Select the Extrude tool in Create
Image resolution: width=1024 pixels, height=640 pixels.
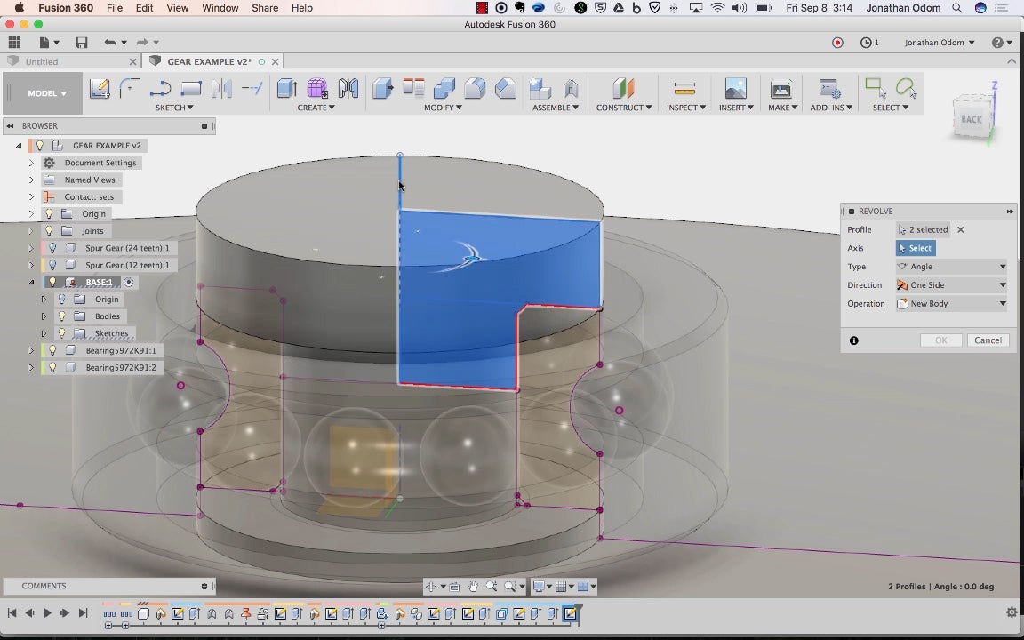click(x=287, y=88)
